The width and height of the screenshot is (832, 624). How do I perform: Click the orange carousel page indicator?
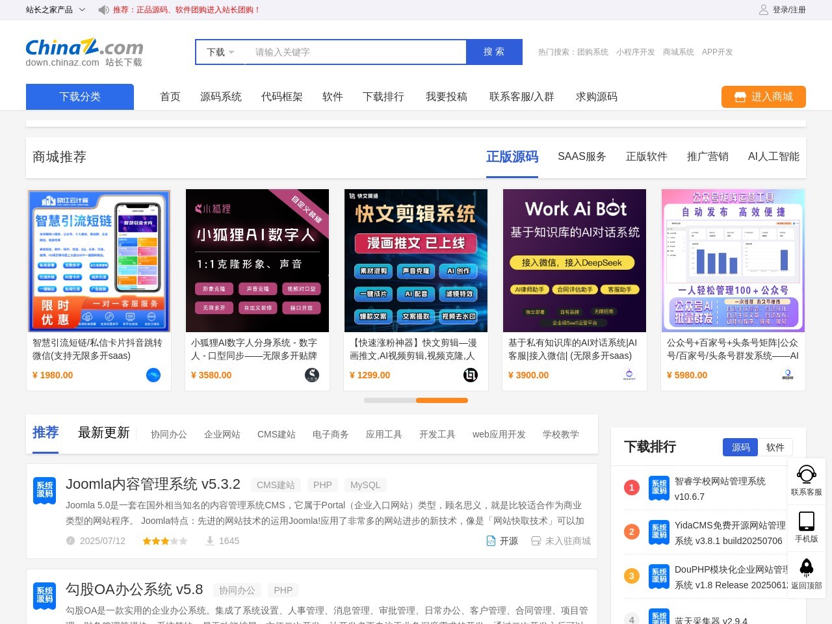point(442,400)
